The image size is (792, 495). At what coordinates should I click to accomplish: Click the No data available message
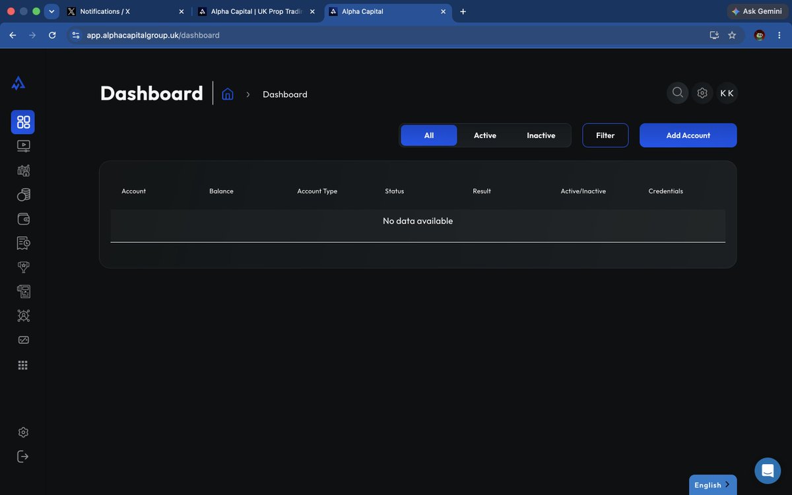click(x=418, y=221)
